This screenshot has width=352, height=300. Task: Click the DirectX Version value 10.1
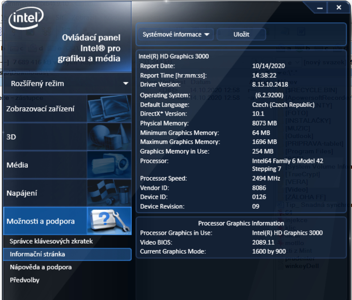click(258, 114)
